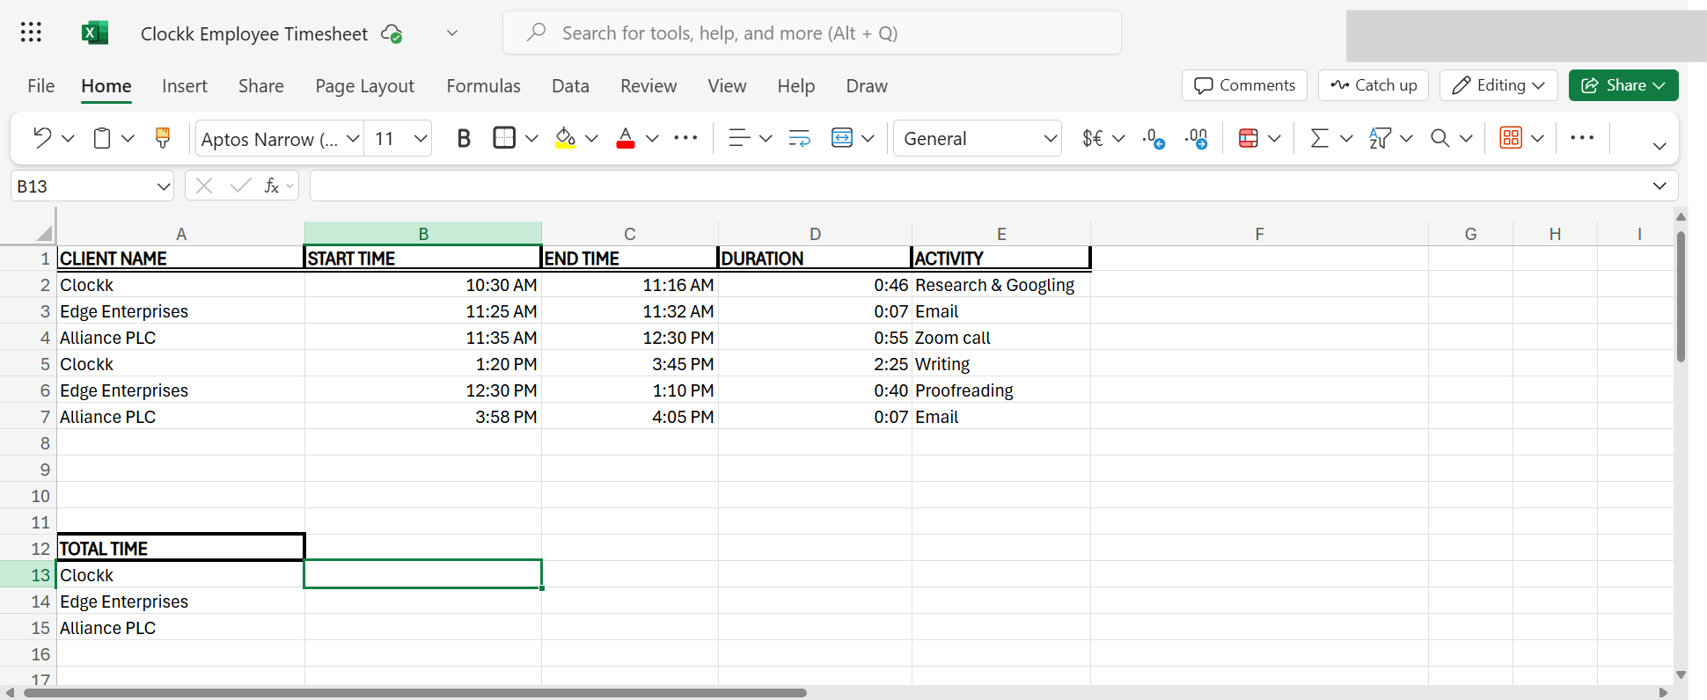Select column E header
Viewport: 1707px width, 700px height.
[1001, 234]
